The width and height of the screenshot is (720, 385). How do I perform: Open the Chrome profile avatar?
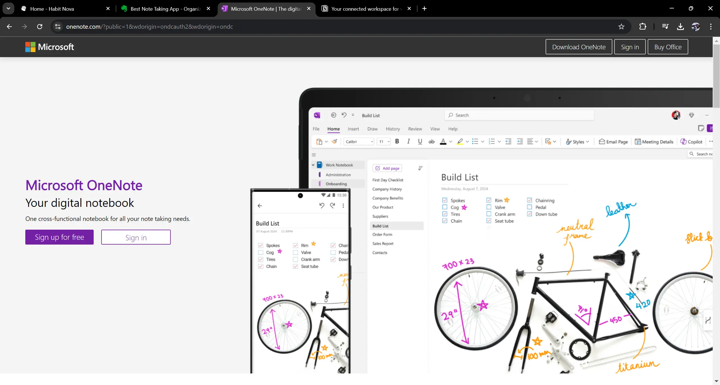[696, 26]
